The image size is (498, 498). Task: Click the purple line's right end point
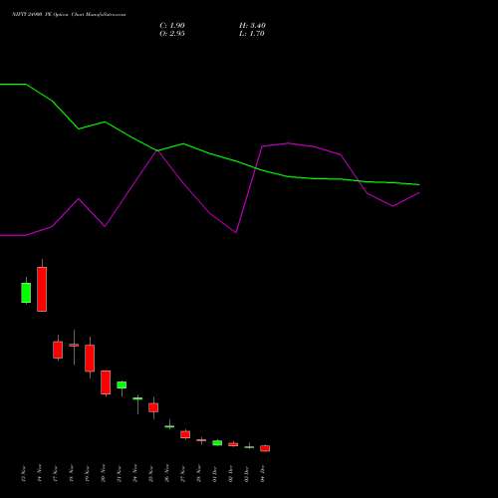(x=419, y=192)
